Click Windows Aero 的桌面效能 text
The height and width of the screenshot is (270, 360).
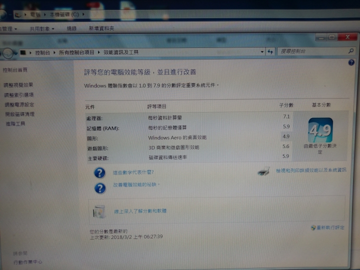[177, 137]
